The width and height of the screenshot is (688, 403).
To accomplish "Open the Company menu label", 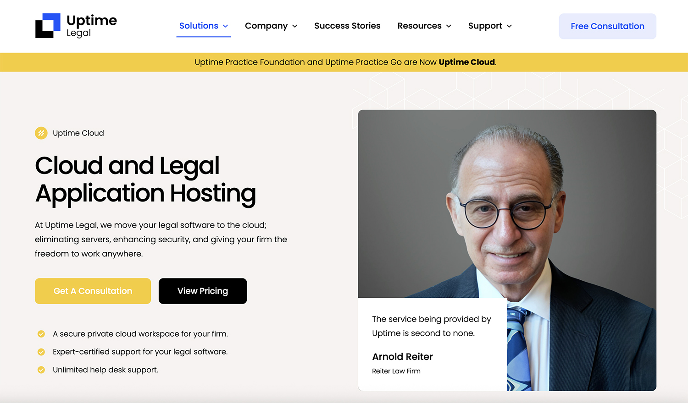I will [x=266, y=26].
